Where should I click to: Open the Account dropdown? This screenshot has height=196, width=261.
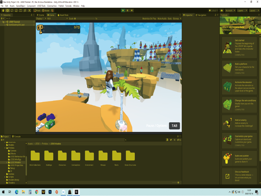230,11
